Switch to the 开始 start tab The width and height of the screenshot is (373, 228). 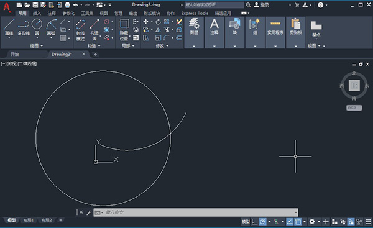(15, 55)
